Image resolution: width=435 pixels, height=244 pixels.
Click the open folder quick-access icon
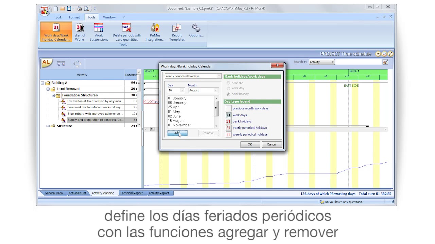click(x=63, y=8)
